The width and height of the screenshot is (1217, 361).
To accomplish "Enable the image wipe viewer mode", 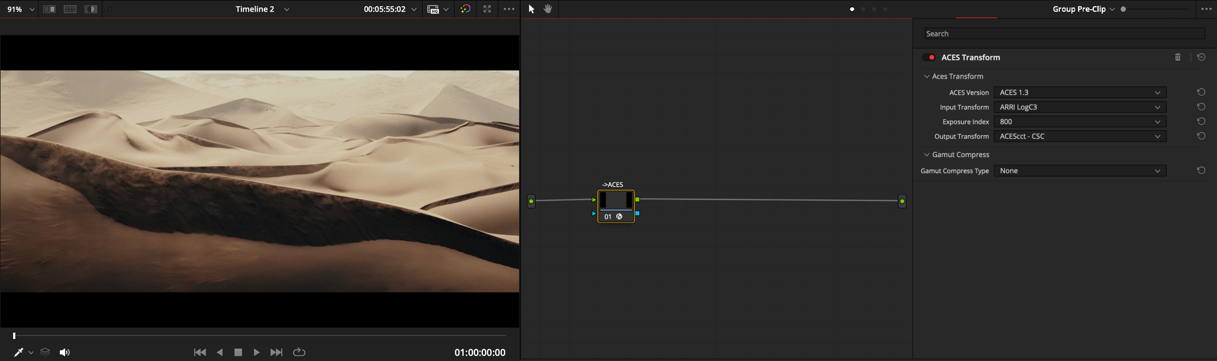I will [49, 9].
